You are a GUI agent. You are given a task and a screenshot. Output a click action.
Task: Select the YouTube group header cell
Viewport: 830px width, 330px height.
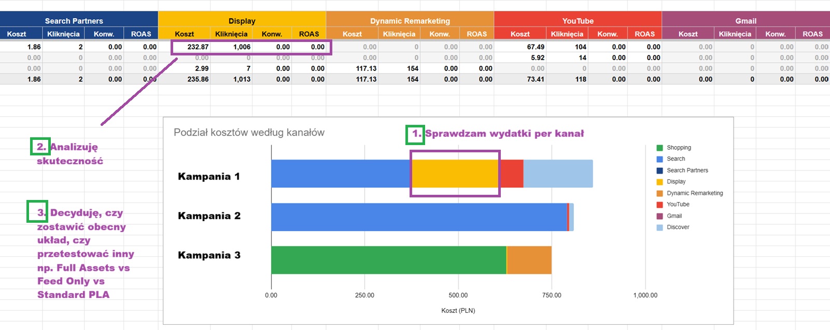(x=578, y=21)
